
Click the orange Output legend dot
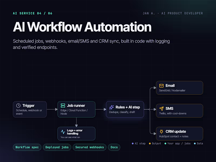pos(150,144)
